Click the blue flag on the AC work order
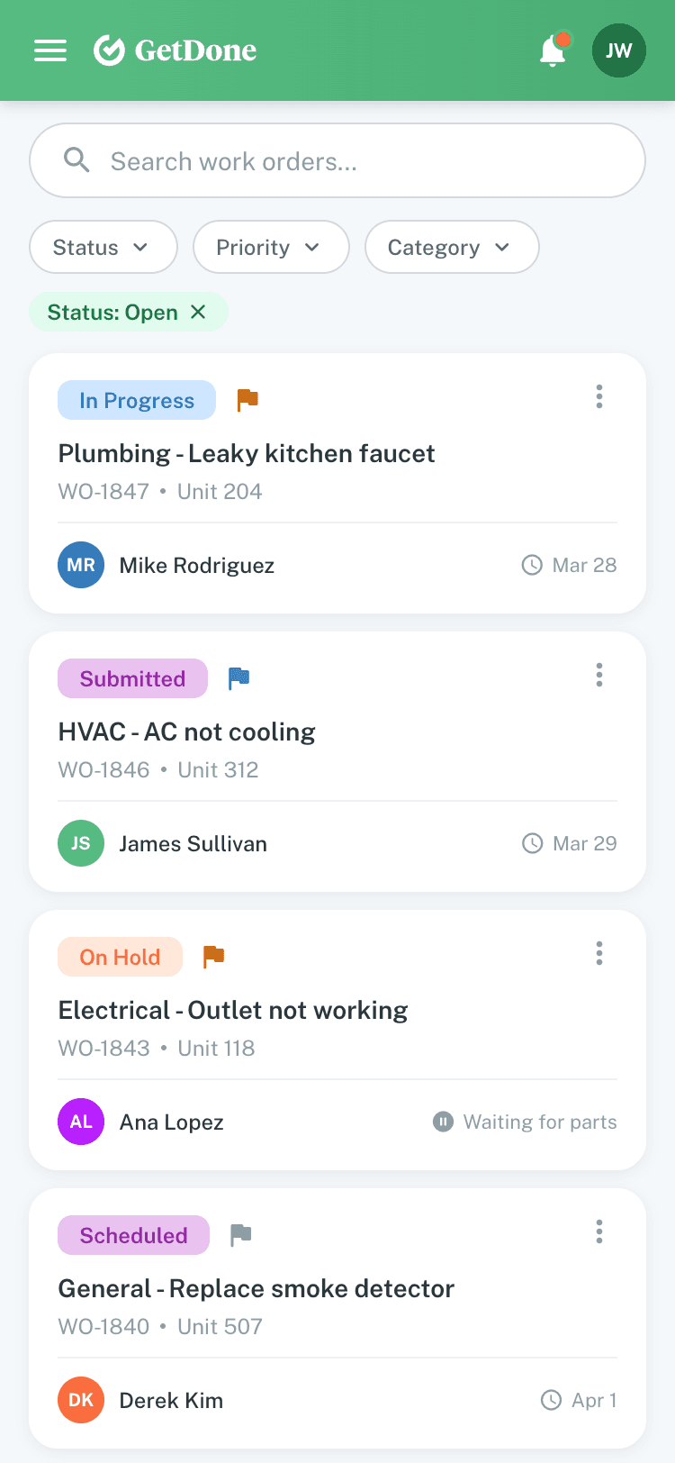 click(x=238, y=677)
